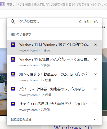Screen dimensions: 107x129
Task: Click 'www.yrl.com・4 秒前' text
Action: (34, 50)
